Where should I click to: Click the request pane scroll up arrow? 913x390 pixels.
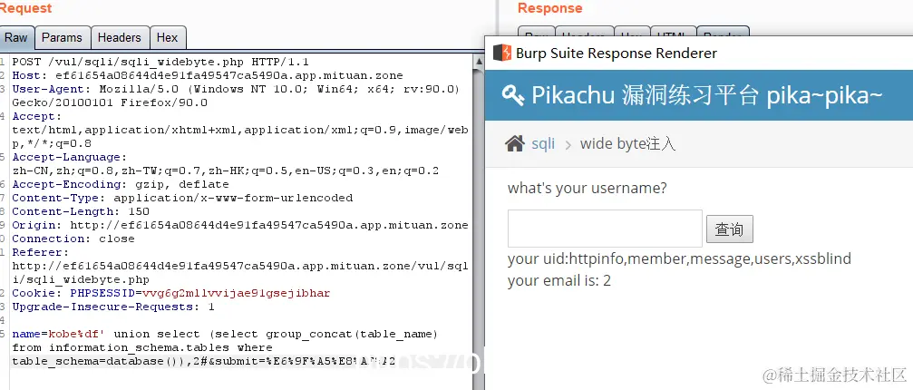(x=479, y=61)
